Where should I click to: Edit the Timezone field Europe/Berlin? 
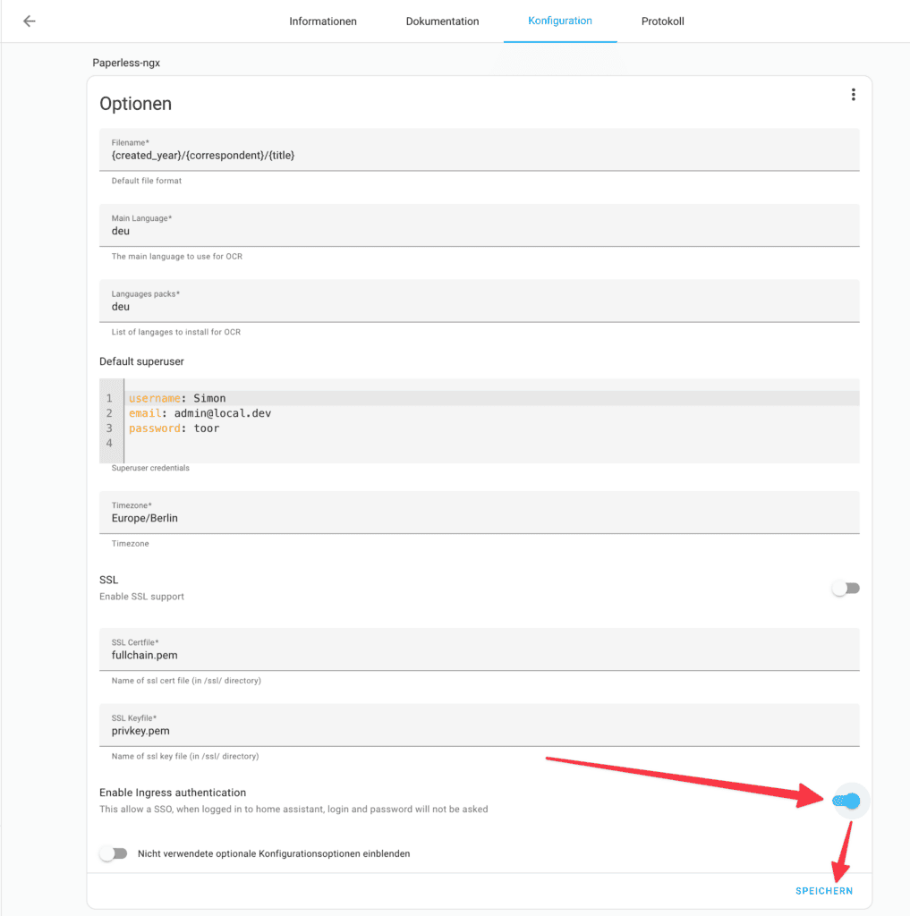coord(480,513)
